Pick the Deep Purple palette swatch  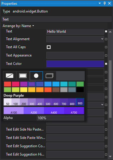(x=32, y=84)
